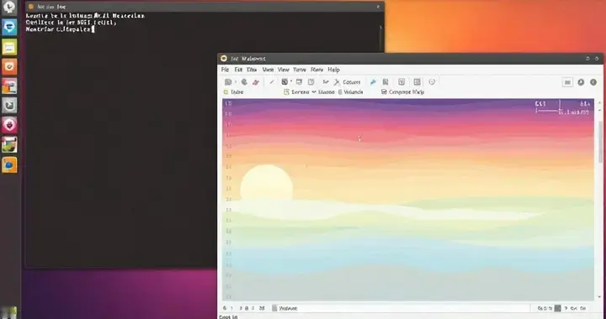Open the blue globe on orange dock icon
The image size is (606, 319).
tap(9, 165)
